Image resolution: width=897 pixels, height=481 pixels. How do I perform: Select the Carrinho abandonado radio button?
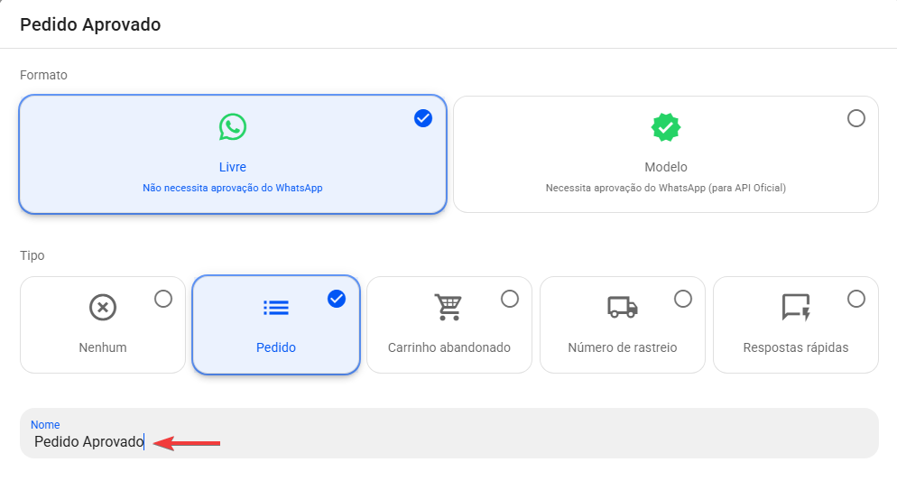510,299
